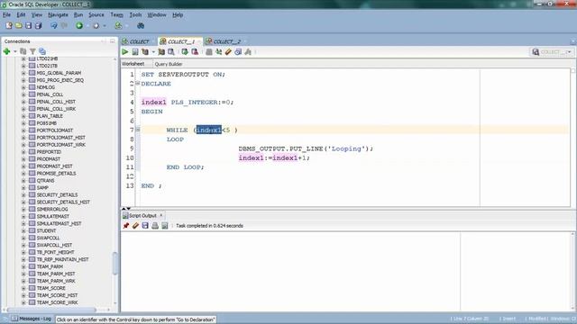This screenshot has width=577, height=324.
Task: Select the SECURITY_DETAILS table in tree
Action: [x=57, y=194]
